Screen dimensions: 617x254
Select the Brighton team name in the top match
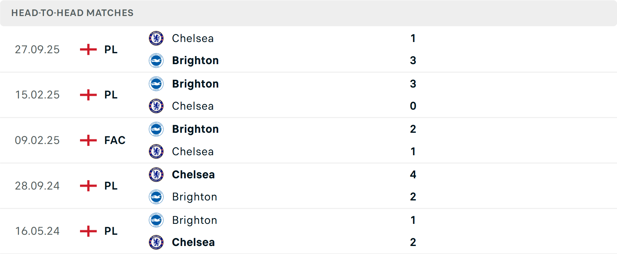tap(195, 60)
